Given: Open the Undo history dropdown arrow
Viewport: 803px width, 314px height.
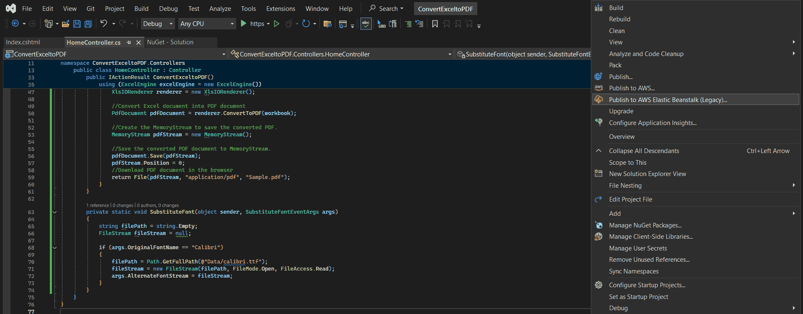Looking at the screenshot, I should click(113, 24).
